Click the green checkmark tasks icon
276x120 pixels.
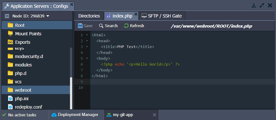pos(4,115)
